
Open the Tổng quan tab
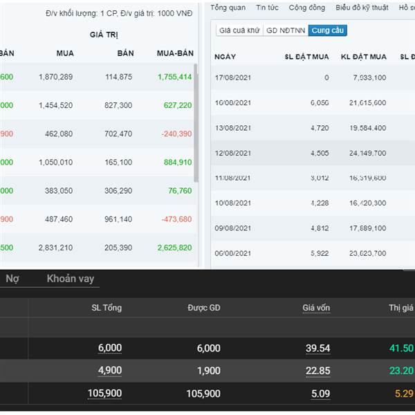(x=228, y=8)
